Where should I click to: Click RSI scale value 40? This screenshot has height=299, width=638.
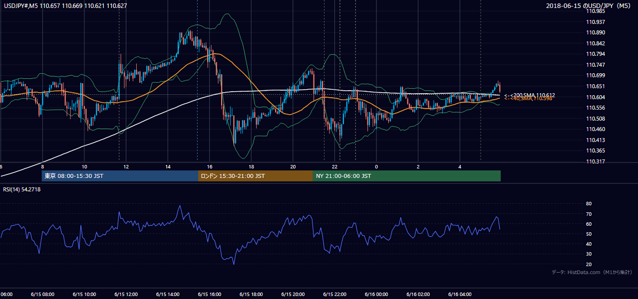click(x=589, y=244)
